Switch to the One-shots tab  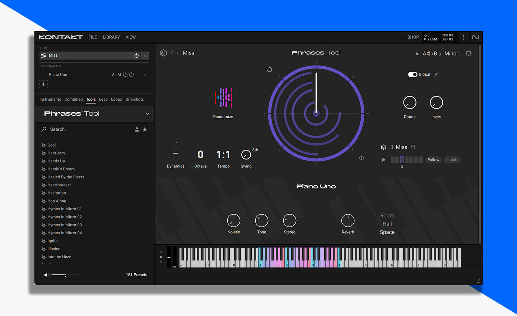click(135, 100)
